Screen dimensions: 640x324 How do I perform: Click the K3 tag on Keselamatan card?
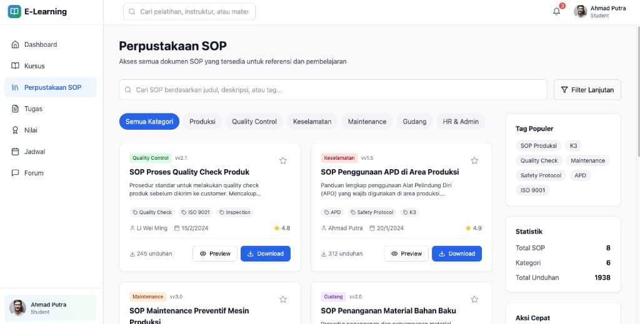click(x=409, y=212)
